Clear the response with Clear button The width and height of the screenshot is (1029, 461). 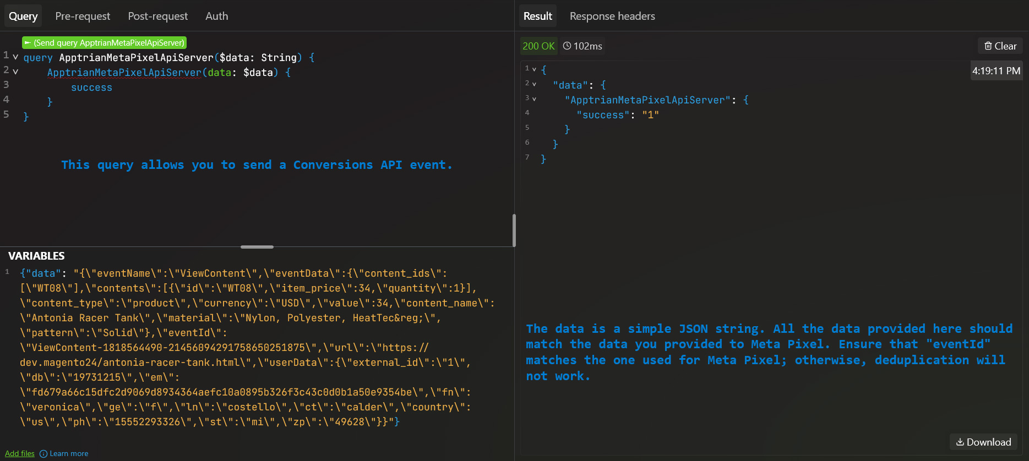1000,46
